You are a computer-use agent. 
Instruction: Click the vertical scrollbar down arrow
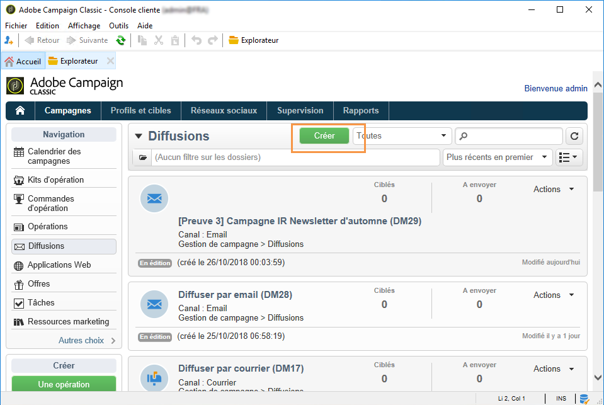598,378
